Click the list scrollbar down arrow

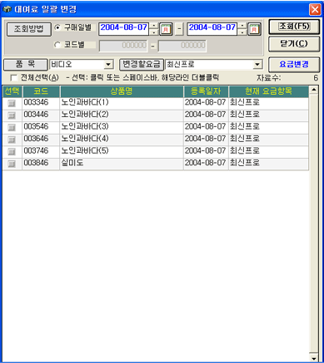pyautogui.click(x=314, y=359)
